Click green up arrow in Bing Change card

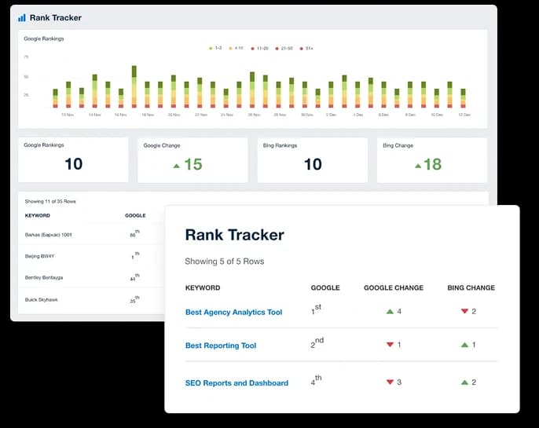pos(418,166)
